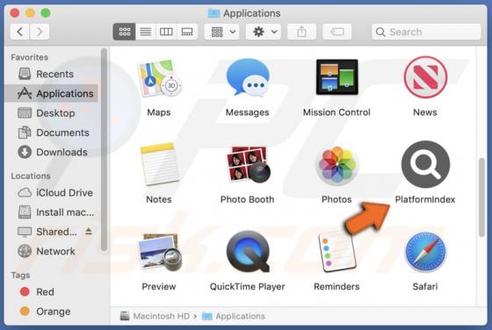Image resolution: width=492 pixels, height=330 pixels.
Task: Launch the Safari app icon
Action: [x=425, y=252]
